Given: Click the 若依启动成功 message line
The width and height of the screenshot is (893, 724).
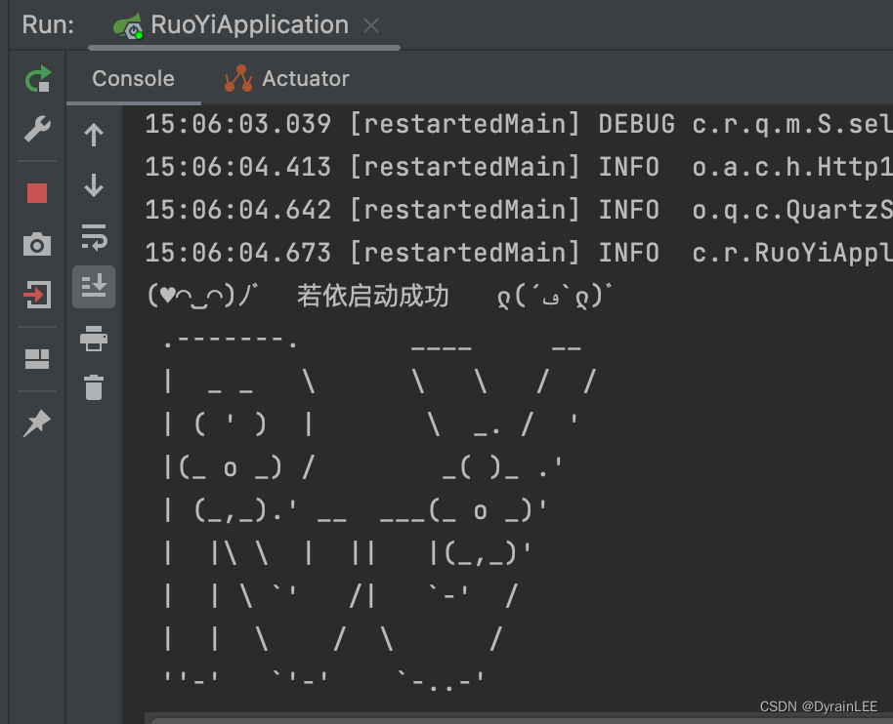Looking at the screenshot, I should [379, 296].
